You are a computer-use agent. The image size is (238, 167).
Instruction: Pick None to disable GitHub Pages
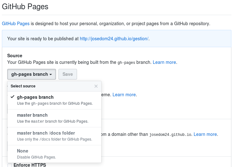click(23, 151)
